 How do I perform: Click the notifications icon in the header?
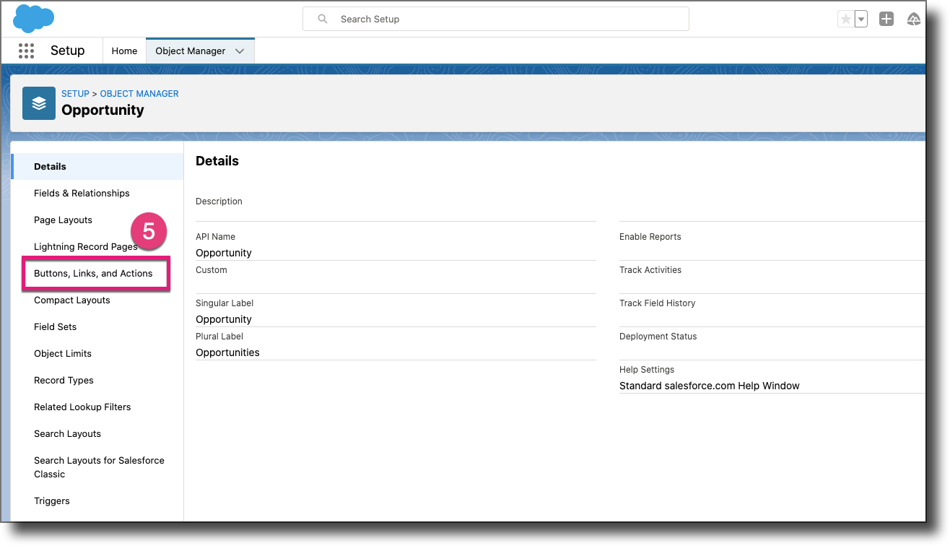click(914, 19)
